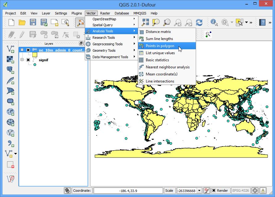
Task: Click the Refresh map icon
Action: tap(199, 22)
